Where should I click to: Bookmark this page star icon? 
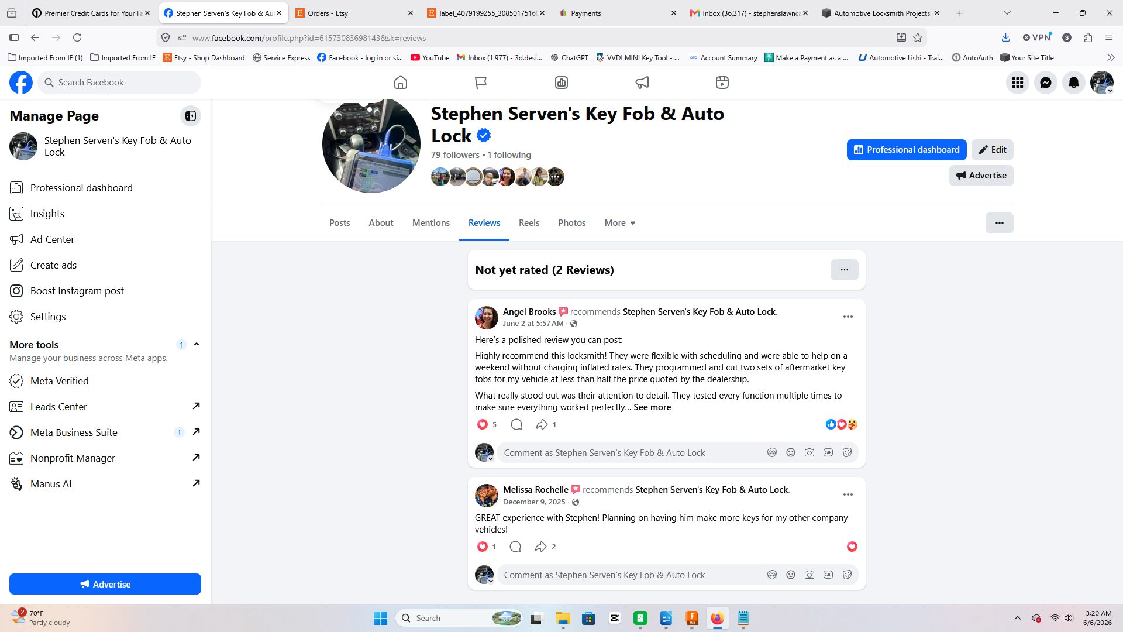pos(918,37)
